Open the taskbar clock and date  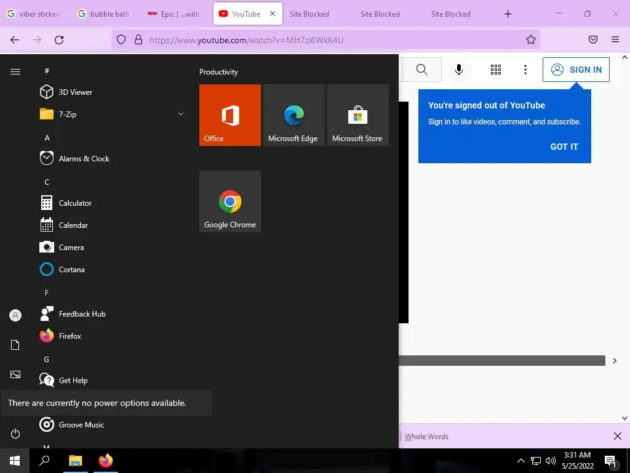coord(577,461)
